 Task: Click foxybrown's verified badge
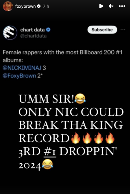coord(39,6)
